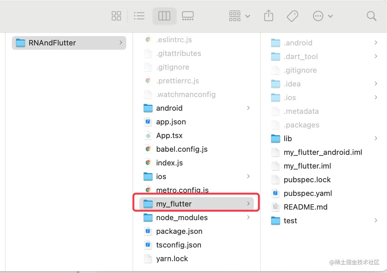
Task: Open the android folder
Action: tap(169, 108)
